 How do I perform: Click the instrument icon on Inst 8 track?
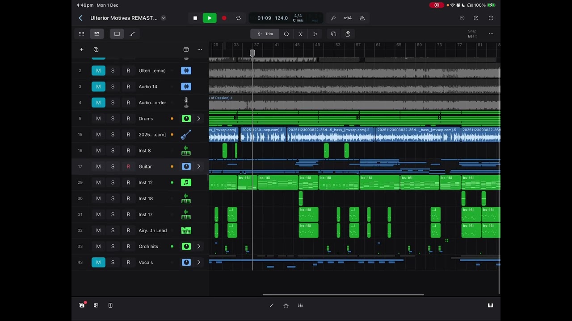[x=186, y=151]
